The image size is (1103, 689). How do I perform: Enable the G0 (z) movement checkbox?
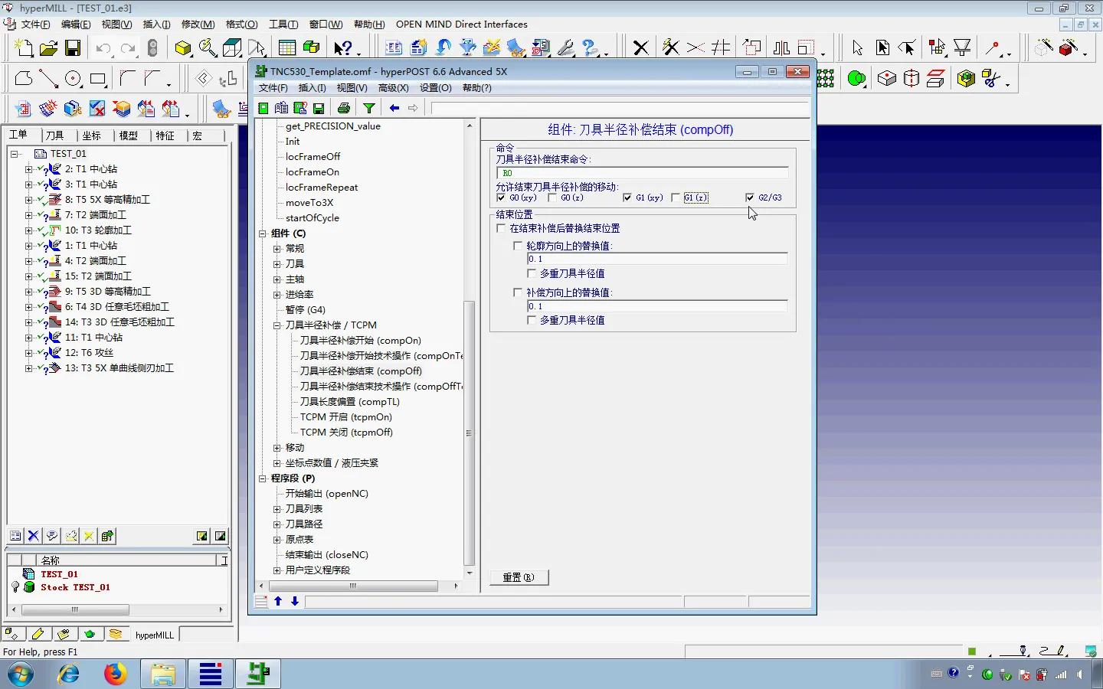point(552,198)
